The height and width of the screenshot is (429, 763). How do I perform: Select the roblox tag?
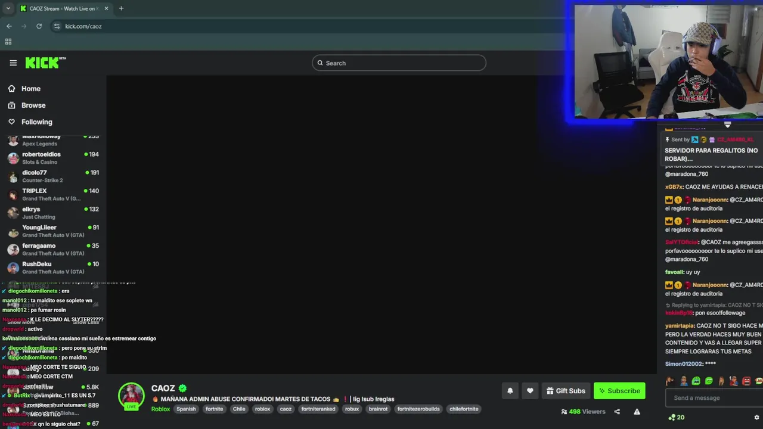[x=263, y=409]
